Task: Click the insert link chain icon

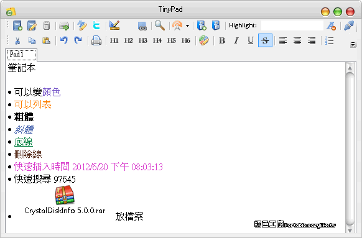Action: click(142, 26)
